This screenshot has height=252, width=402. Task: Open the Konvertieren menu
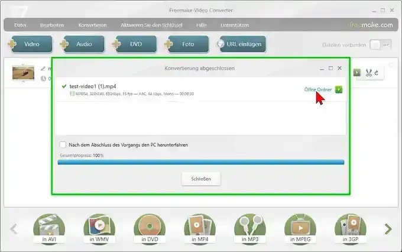pyautogui.click(x=92, y=25)
